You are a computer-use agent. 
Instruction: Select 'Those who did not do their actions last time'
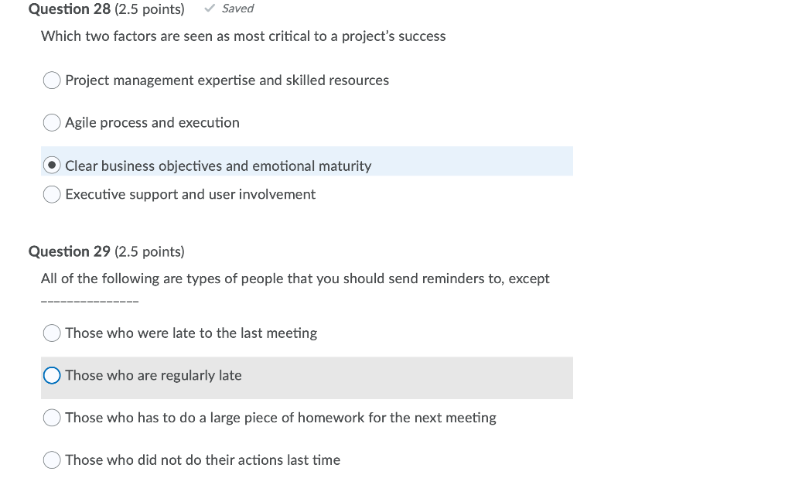tap(51, 459)
